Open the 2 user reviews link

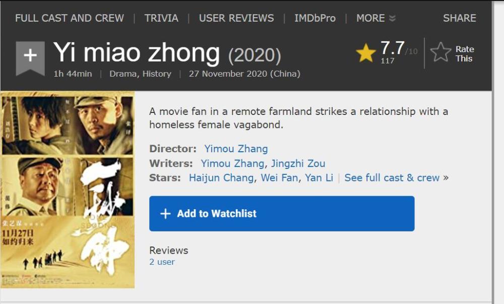[162, 262]
